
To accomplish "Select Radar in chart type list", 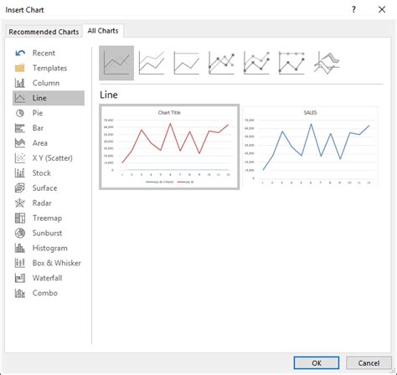I will click(49, 203).
